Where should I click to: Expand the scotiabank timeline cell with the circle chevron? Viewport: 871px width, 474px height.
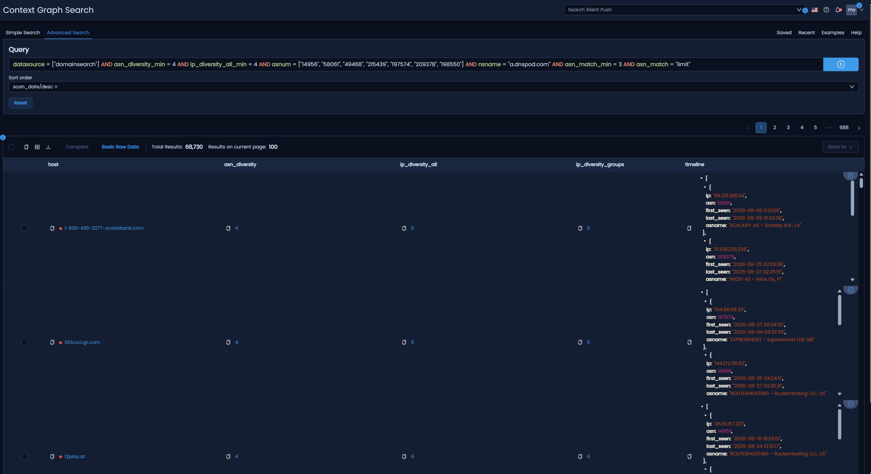tap(851, 175)
